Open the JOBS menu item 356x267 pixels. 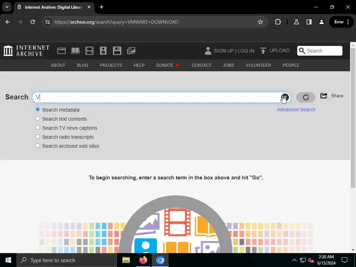228,65
